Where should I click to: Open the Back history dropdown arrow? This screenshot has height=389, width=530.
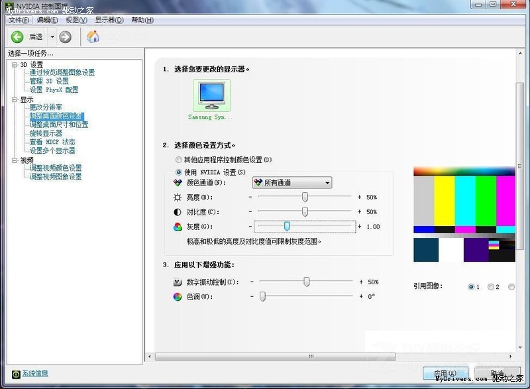coord(52,36)
